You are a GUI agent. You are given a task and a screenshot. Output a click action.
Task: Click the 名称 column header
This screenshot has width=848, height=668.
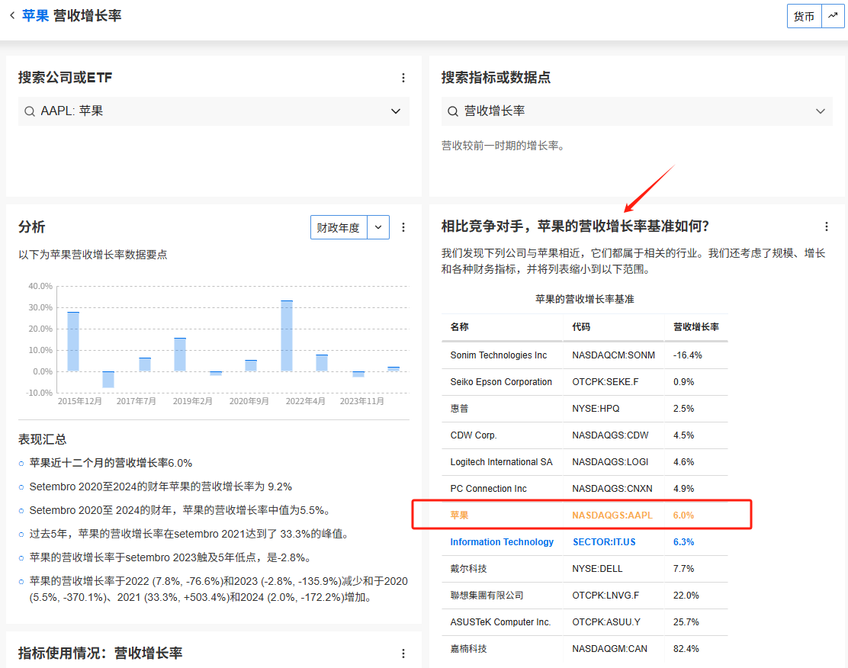[459, 326]
